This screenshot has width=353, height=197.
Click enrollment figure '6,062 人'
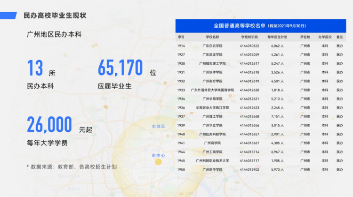pos(277,46)
